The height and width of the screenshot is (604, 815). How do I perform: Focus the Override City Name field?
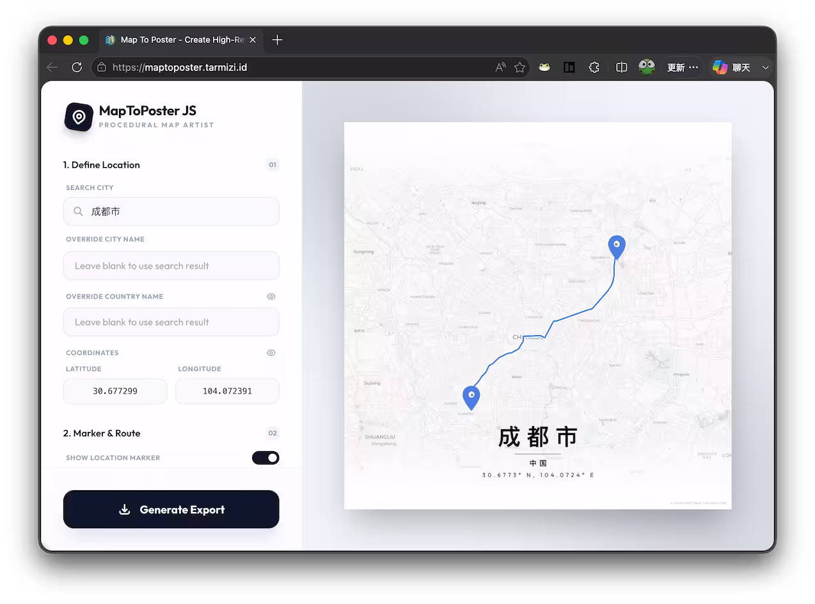pyautogui.click(x=171, y=266)
